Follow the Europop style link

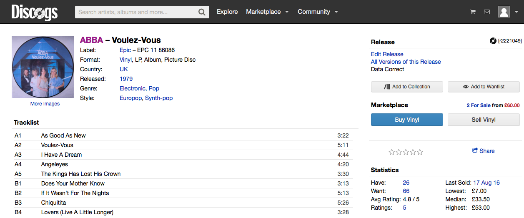coord(130,98)
